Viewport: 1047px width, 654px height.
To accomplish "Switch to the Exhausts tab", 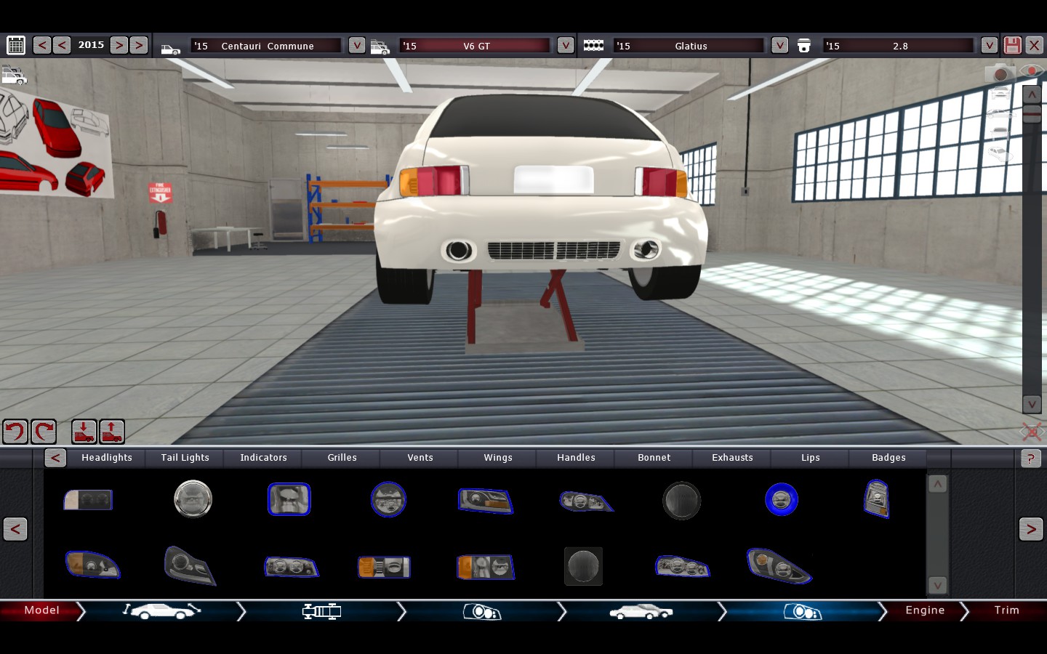I will click(733, 458).
